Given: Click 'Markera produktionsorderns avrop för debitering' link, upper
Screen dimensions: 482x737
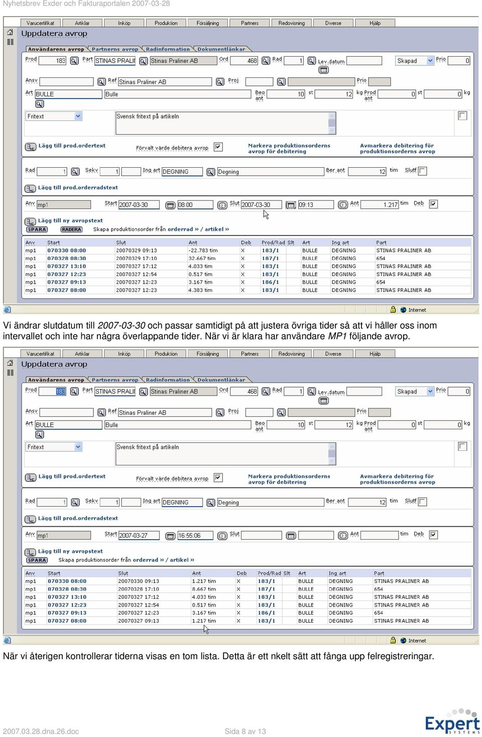Looking at the screenshot, I should pyautogui.click(x=289, y=149).
